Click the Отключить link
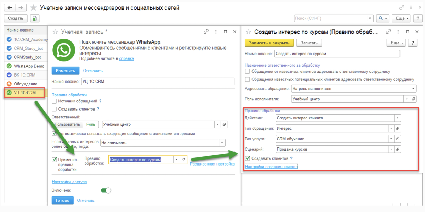Screen dimensions: 425x212 tap(93, 71)
